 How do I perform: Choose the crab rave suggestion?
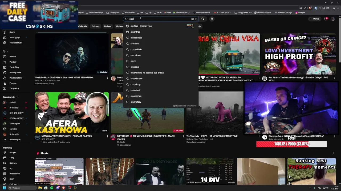point(161,67)
